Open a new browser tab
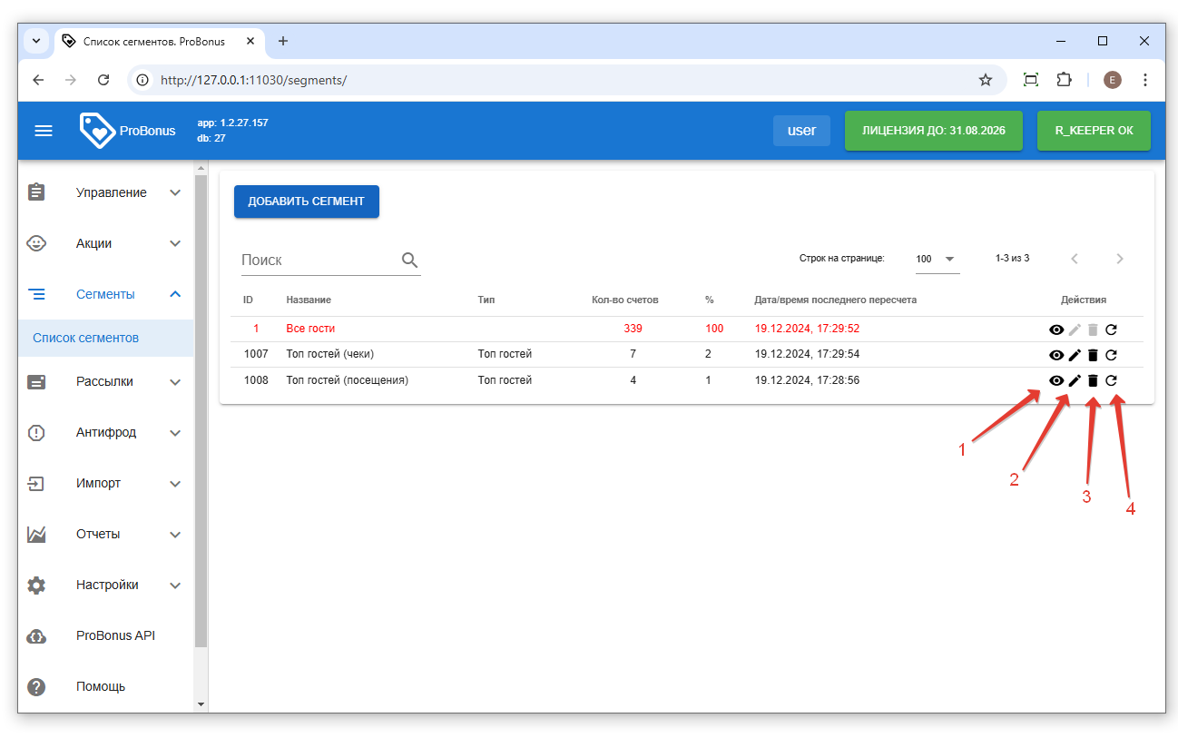Image resolution: width=1178 pixels, height=738 pixels. [x=283, y=41]
